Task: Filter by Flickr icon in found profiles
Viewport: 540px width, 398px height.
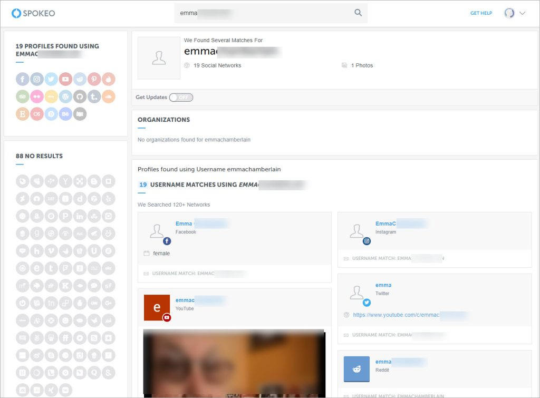Action: [37, 96]
